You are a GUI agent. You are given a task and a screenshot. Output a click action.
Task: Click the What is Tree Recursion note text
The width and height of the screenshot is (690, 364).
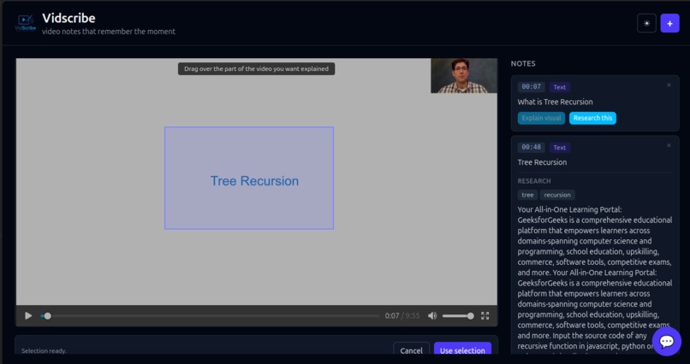coord(555,102)
